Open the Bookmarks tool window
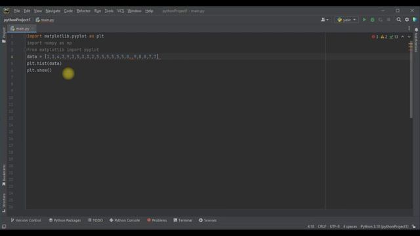Image resolution: width=420 pixels, height=236 pixels. (x=4, y=175)
